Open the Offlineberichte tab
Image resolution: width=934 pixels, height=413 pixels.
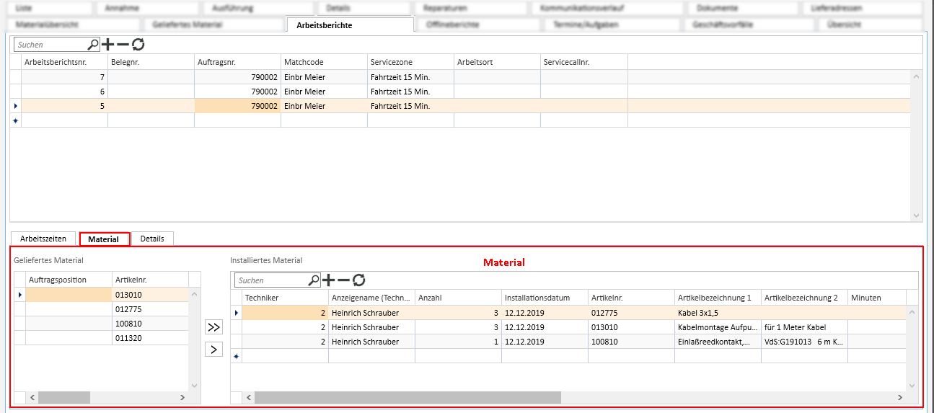pyautogui.click(x=478, y=25)
